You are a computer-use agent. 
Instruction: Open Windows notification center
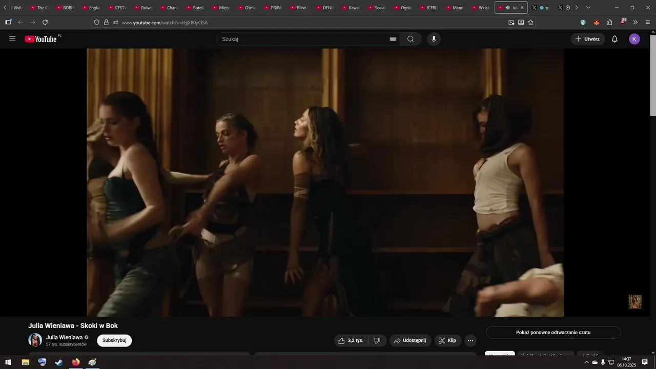pyautogui.click(x=645, y=362)
